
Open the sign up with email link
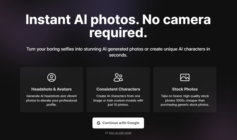click(x=120, y=133)
